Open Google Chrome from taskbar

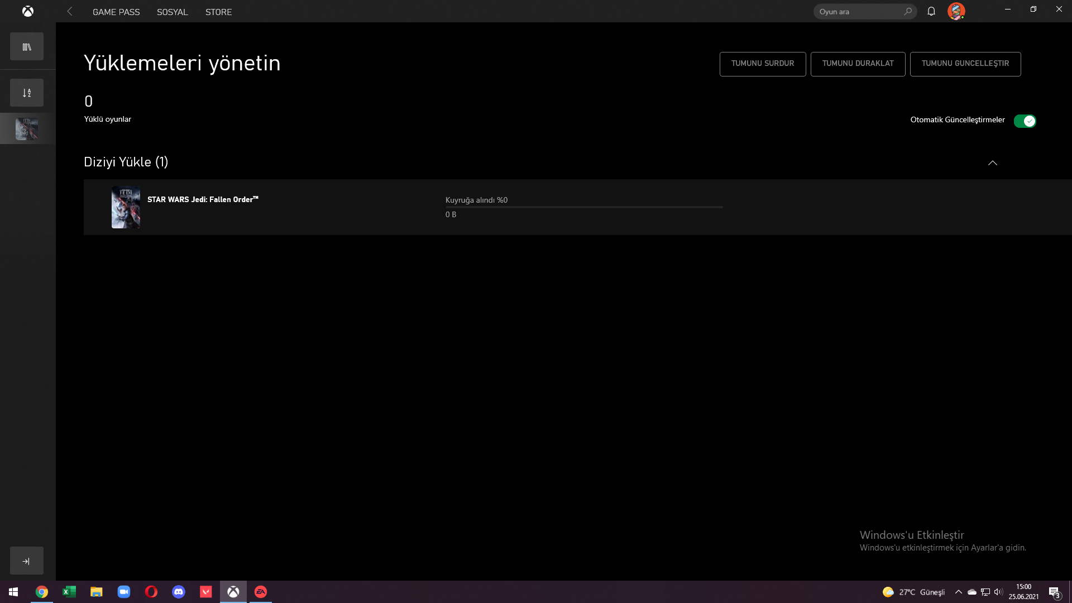(41, 592)
